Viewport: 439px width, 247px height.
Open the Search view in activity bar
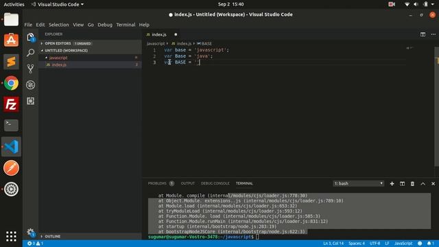click(x=30, y=53)
